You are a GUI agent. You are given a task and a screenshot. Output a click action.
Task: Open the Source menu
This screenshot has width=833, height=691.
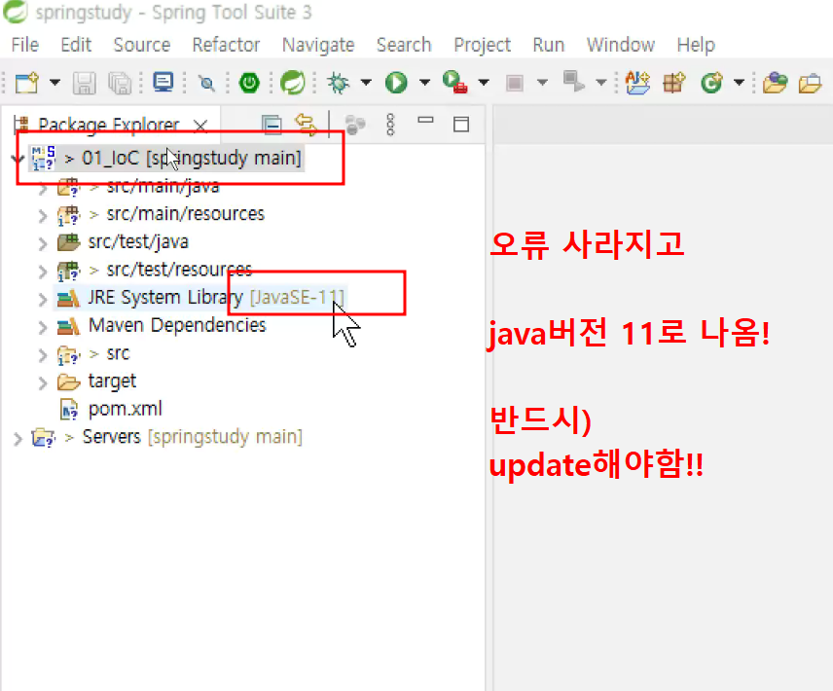142,45
